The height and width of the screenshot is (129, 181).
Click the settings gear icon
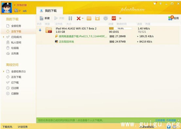point(105,18)
